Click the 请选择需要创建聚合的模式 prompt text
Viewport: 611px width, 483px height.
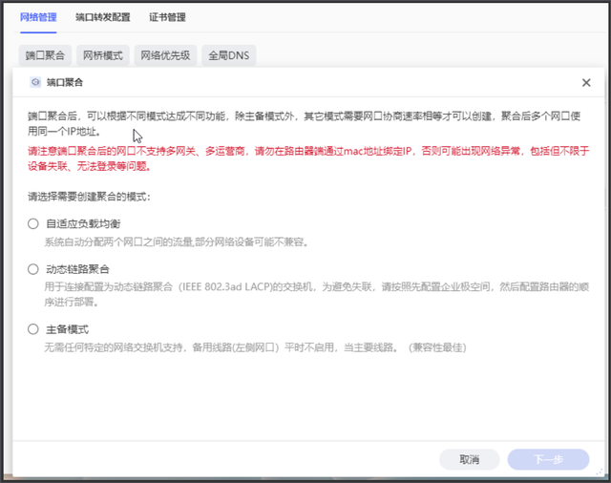click(x=89, y=197)
